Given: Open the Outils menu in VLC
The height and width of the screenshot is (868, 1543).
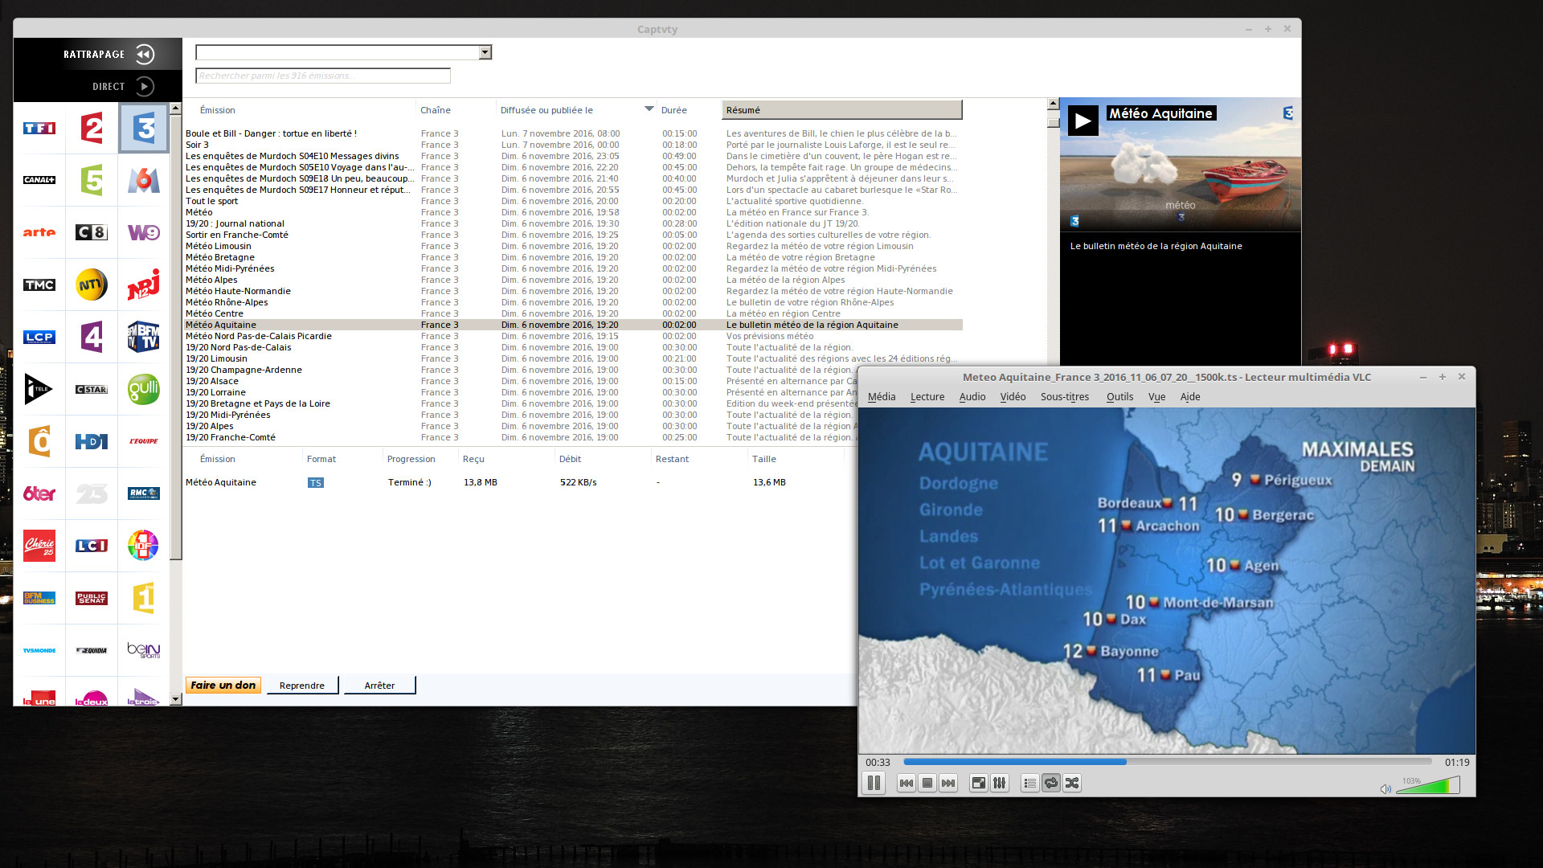Looking at the screenshot, I should coord(1119,397).
